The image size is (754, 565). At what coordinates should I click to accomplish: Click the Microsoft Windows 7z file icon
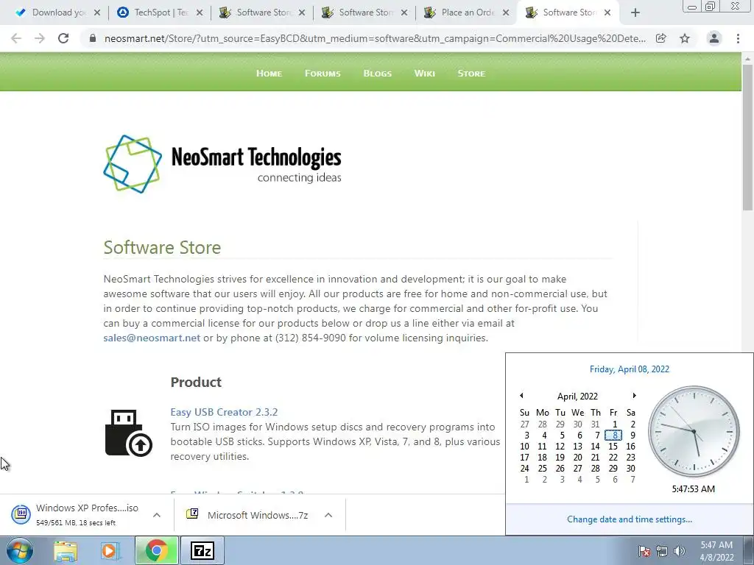click(x=192, y=514)
